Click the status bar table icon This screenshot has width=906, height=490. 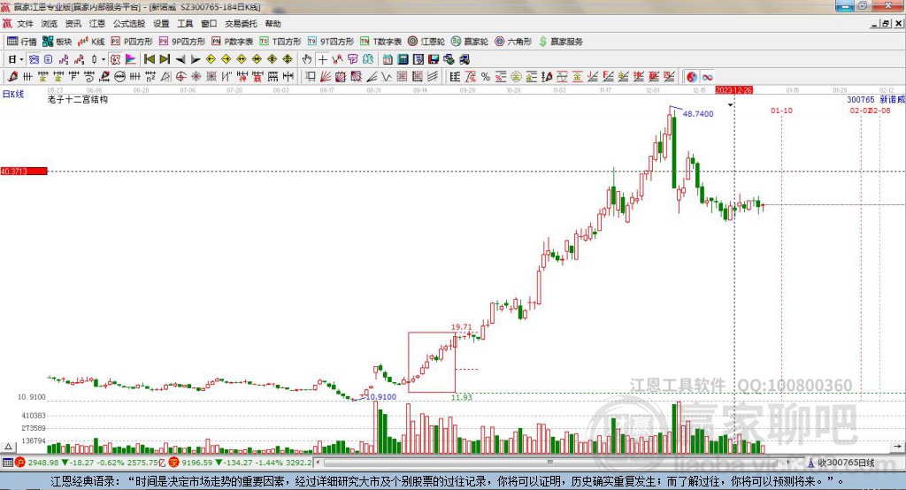[x=7, y=463]
